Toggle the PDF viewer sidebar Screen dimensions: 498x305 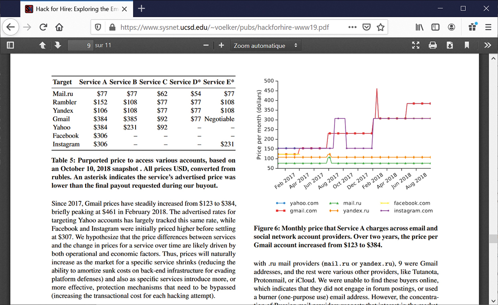point(10,45)
